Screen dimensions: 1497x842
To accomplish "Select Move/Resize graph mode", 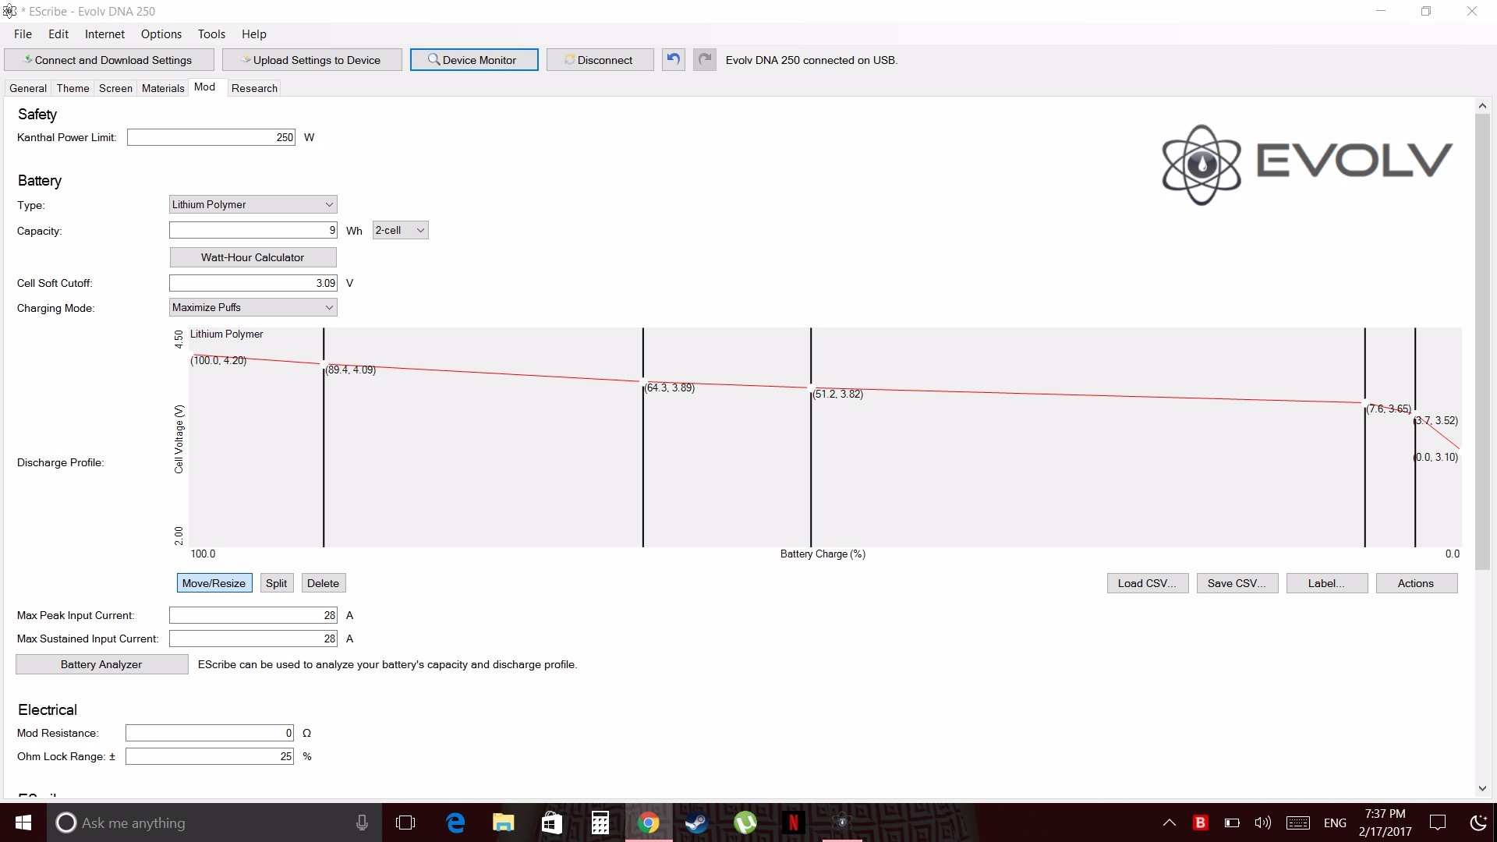I will click(x=214, y=583).
